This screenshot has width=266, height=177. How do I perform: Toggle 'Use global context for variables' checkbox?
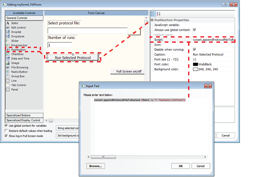[7, 126]
